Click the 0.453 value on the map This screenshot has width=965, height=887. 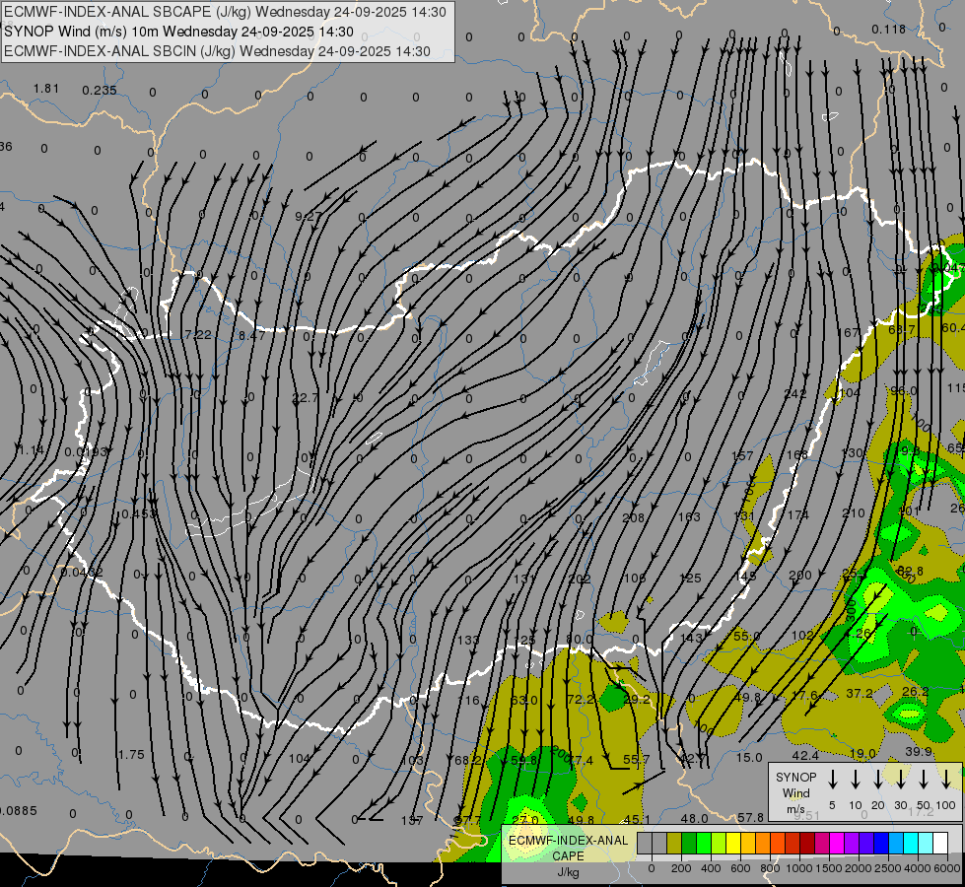[x=137, y=513]
